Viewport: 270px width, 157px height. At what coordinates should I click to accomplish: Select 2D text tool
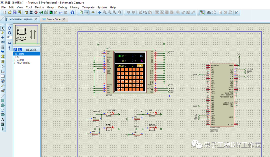pos(2,119)
